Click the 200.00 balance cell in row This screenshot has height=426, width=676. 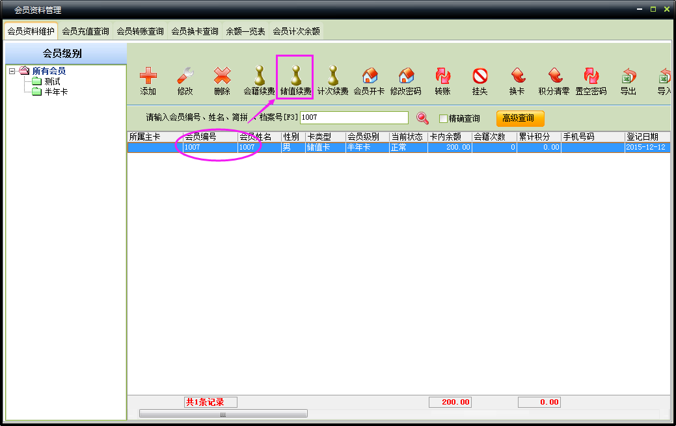(x=450, y=148)
